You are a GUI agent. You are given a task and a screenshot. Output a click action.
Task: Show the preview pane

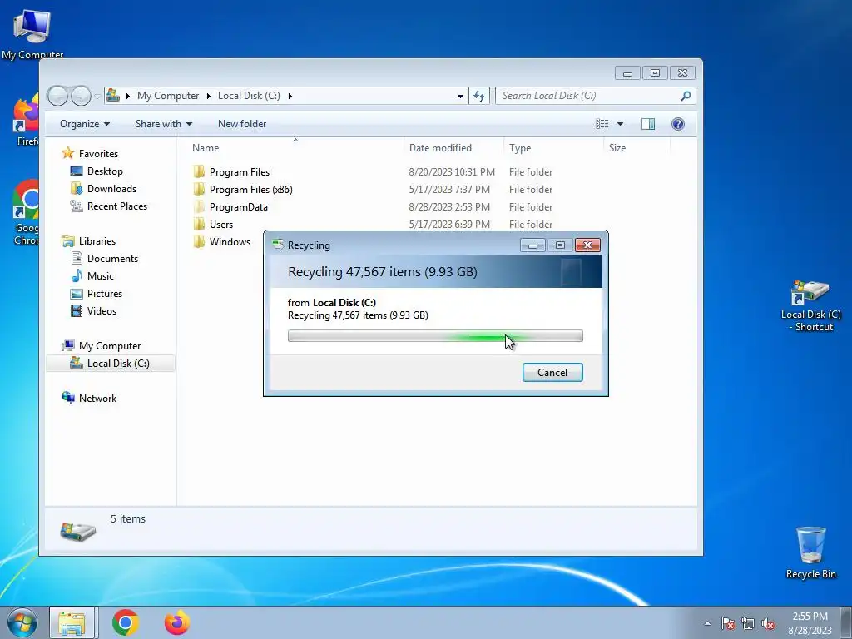(647, 124)
